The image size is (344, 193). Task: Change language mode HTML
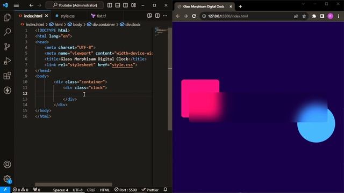(x=105, y=190)
